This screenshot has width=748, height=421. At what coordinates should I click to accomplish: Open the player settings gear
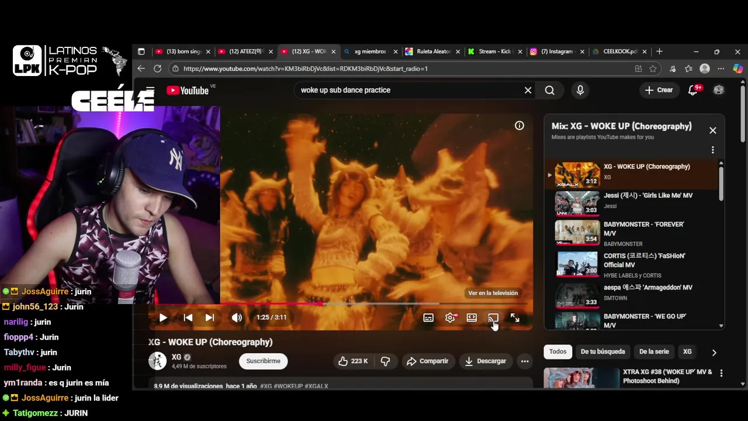tap(450, 318)
